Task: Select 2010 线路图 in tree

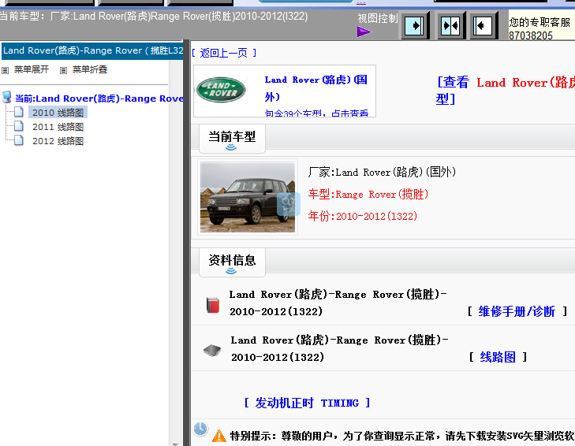Action: (x=58, y=113)
